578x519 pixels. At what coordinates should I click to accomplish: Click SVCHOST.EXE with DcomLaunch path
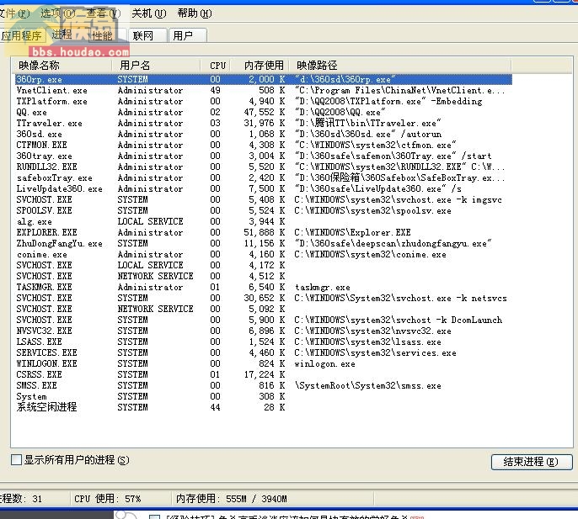[x=263, y=320]
